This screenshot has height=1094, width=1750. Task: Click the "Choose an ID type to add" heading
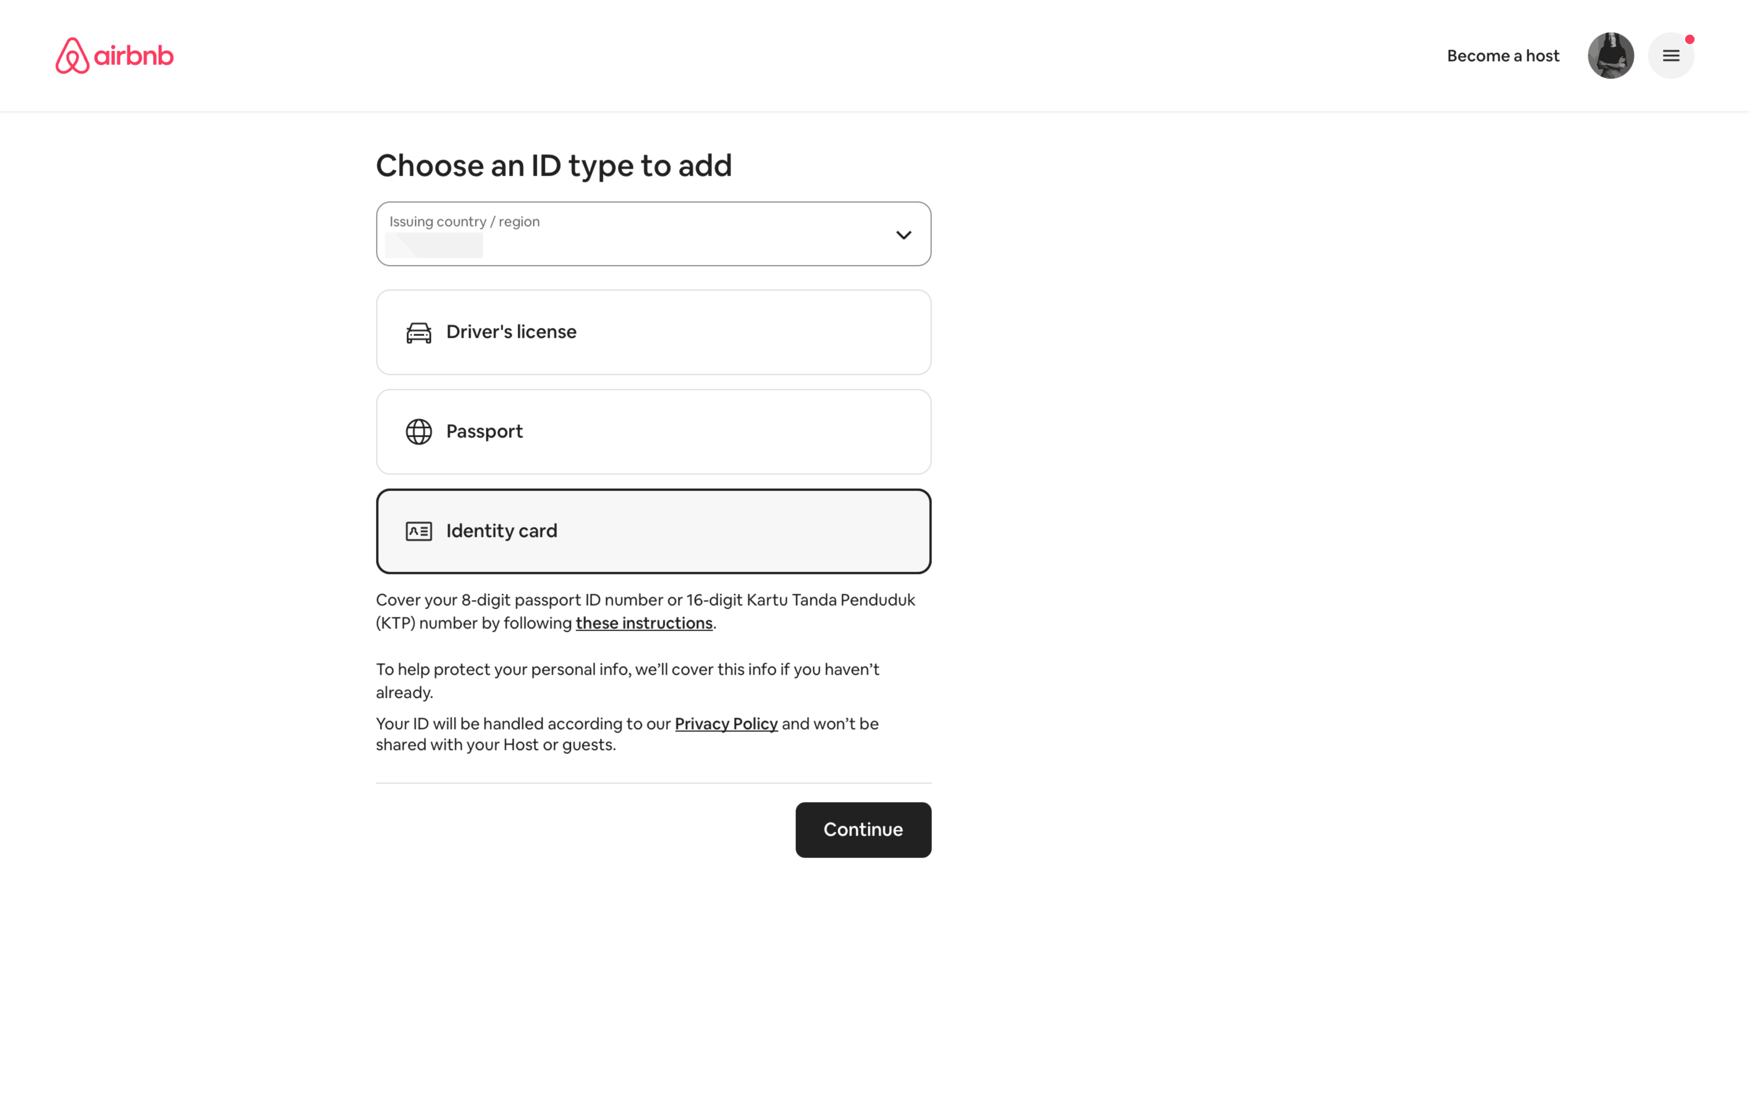click(x=553, y=166)
